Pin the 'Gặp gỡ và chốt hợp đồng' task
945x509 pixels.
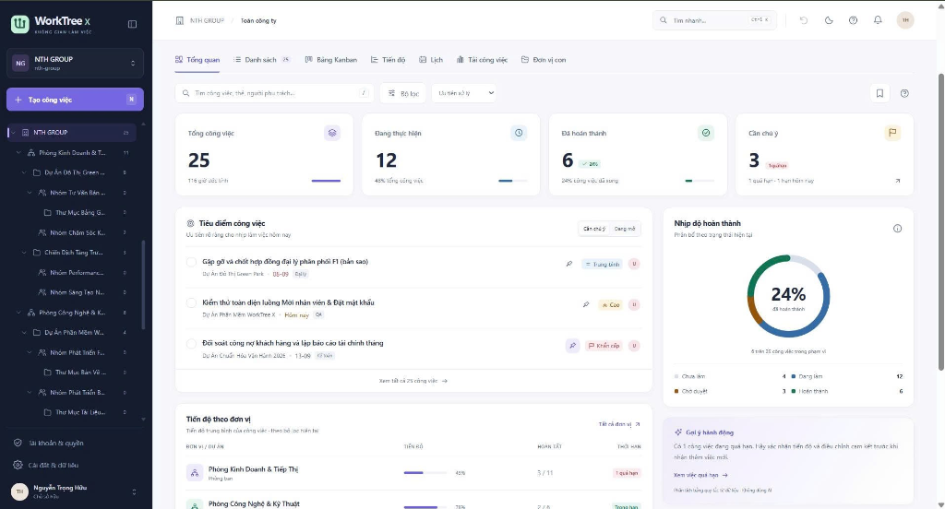click(568, 264)
